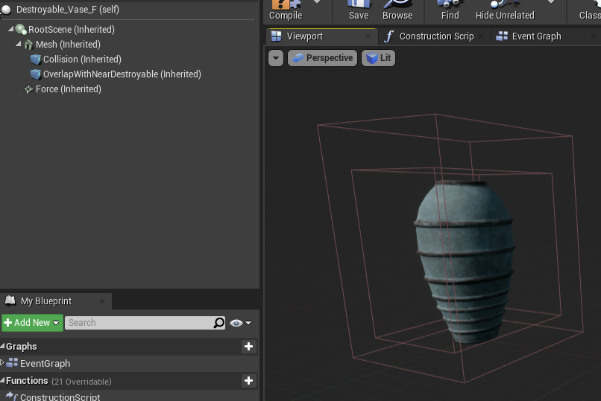Screen dimensions: 601x401
Task: Select the OverlapWithNearDestroyable component
Action: click(122, 74)
